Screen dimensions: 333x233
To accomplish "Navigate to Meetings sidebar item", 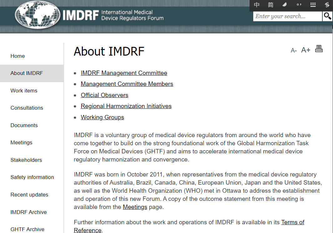I will pyautogui.click(x=22, y=143).
